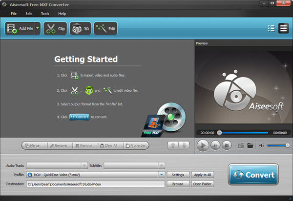Move selected item down with arrow

pos(184,145)
